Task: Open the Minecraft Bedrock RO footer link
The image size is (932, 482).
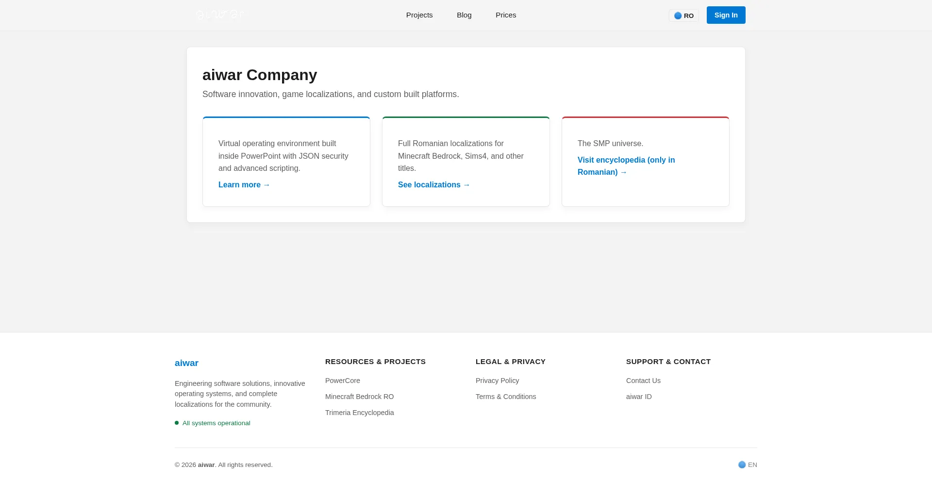Action: (360, 397)
